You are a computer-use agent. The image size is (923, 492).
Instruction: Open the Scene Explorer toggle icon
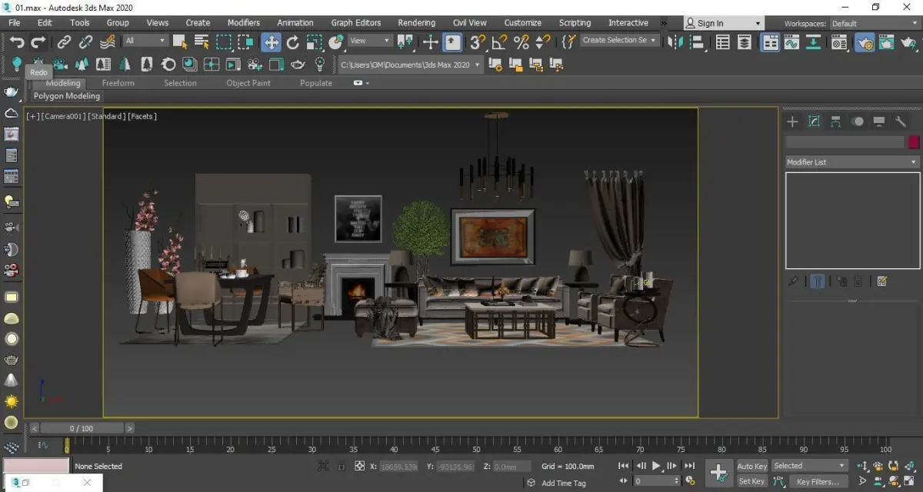click(723, 42)
